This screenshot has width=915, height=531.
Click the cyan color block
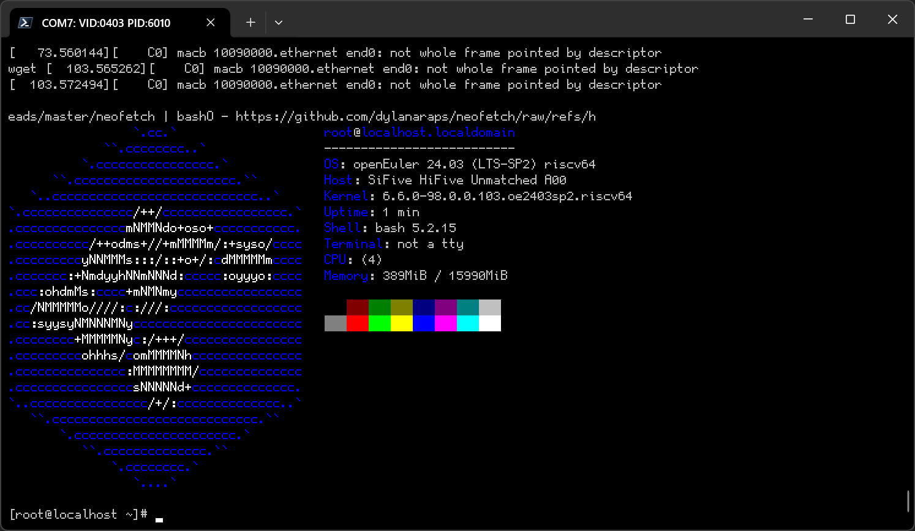tap(467, 323)
